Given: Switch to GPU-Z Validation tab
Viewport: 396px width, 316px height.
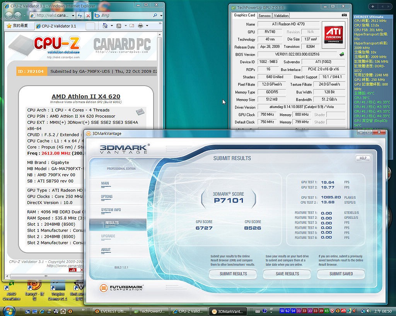Looking at the screenshot, I should (281, 15).
